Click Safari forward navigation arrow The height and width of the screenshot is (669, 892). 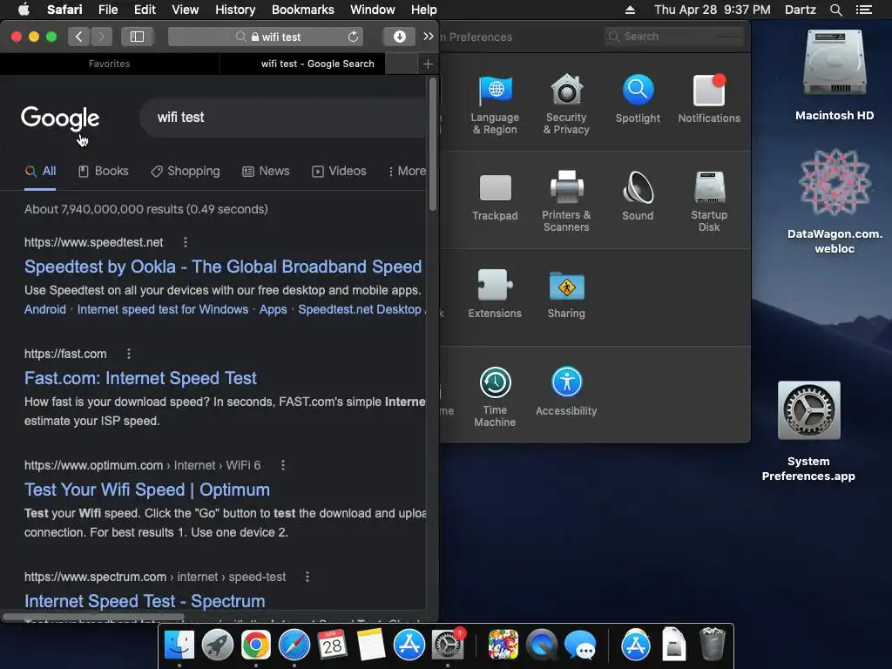pyautogui.click(x=101, y=37)
